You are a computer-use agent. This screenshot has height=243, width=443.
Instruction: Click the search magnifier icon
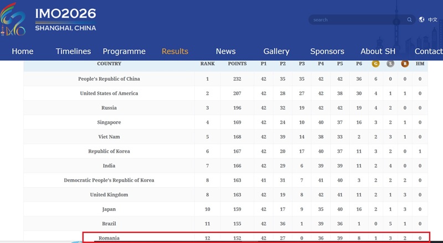point(409,19)
